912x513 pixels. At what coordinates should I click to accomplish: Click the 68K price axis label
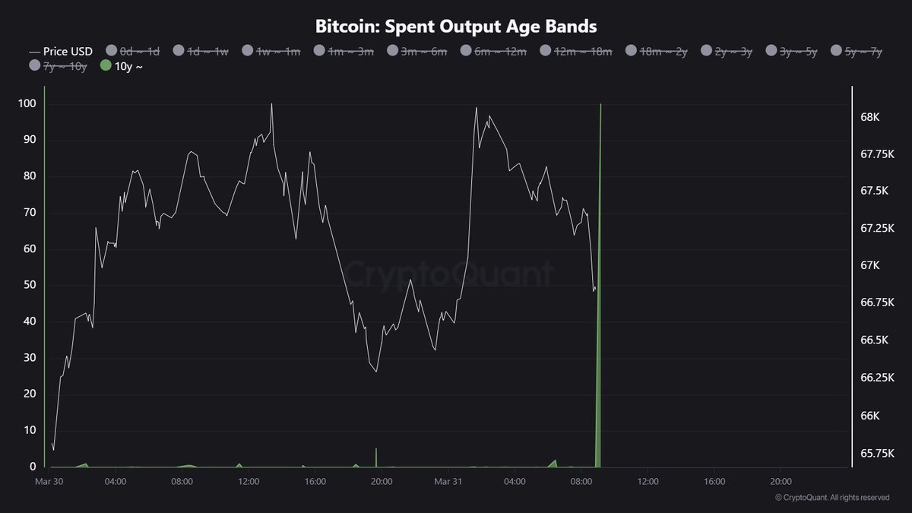[869, 118]
